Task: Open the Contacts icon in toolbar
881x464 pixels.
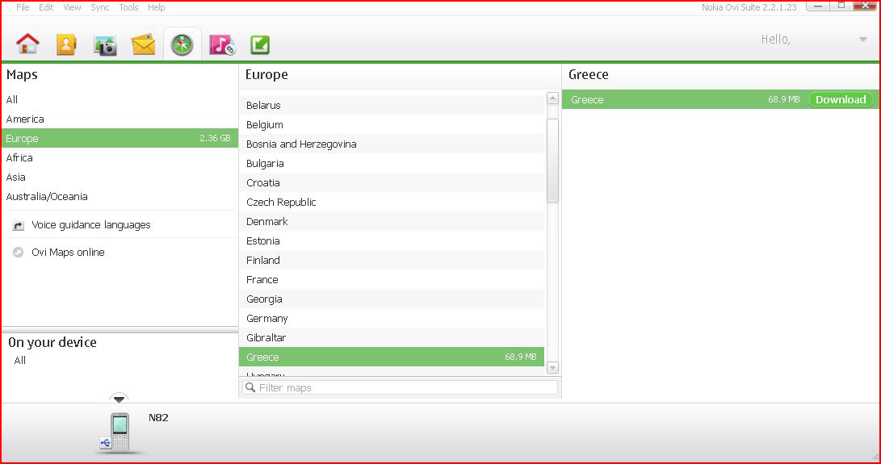Action: [x=66, y=44]
